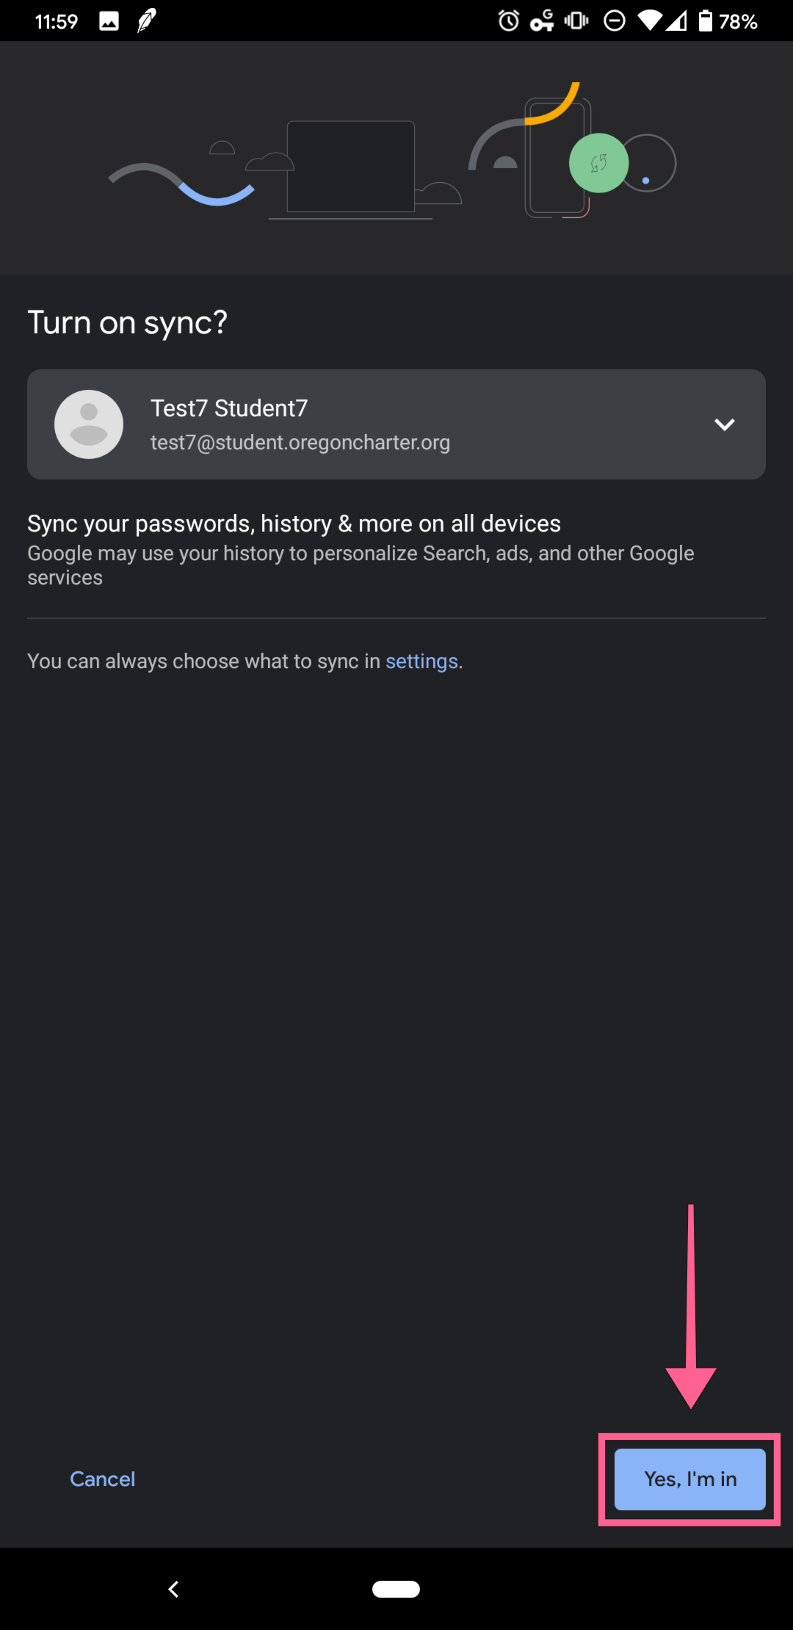This screenshot has width=793, height=1630.
Task: Tap the cellular signal icon
Action: coord(676,21)
